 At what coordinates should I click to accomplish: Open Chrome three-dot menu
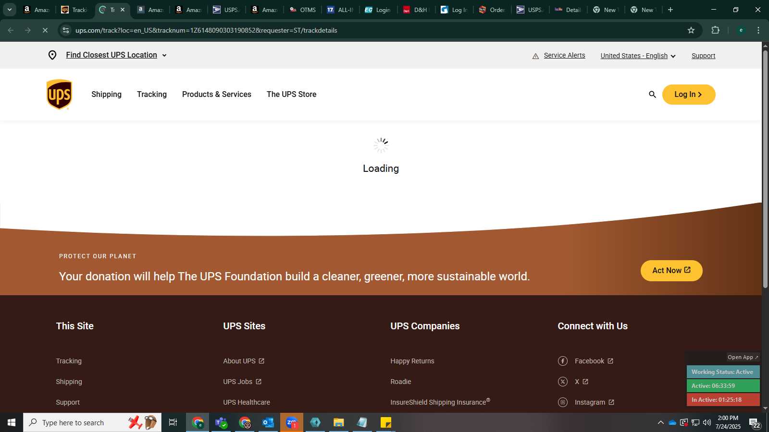pos(758,30)
